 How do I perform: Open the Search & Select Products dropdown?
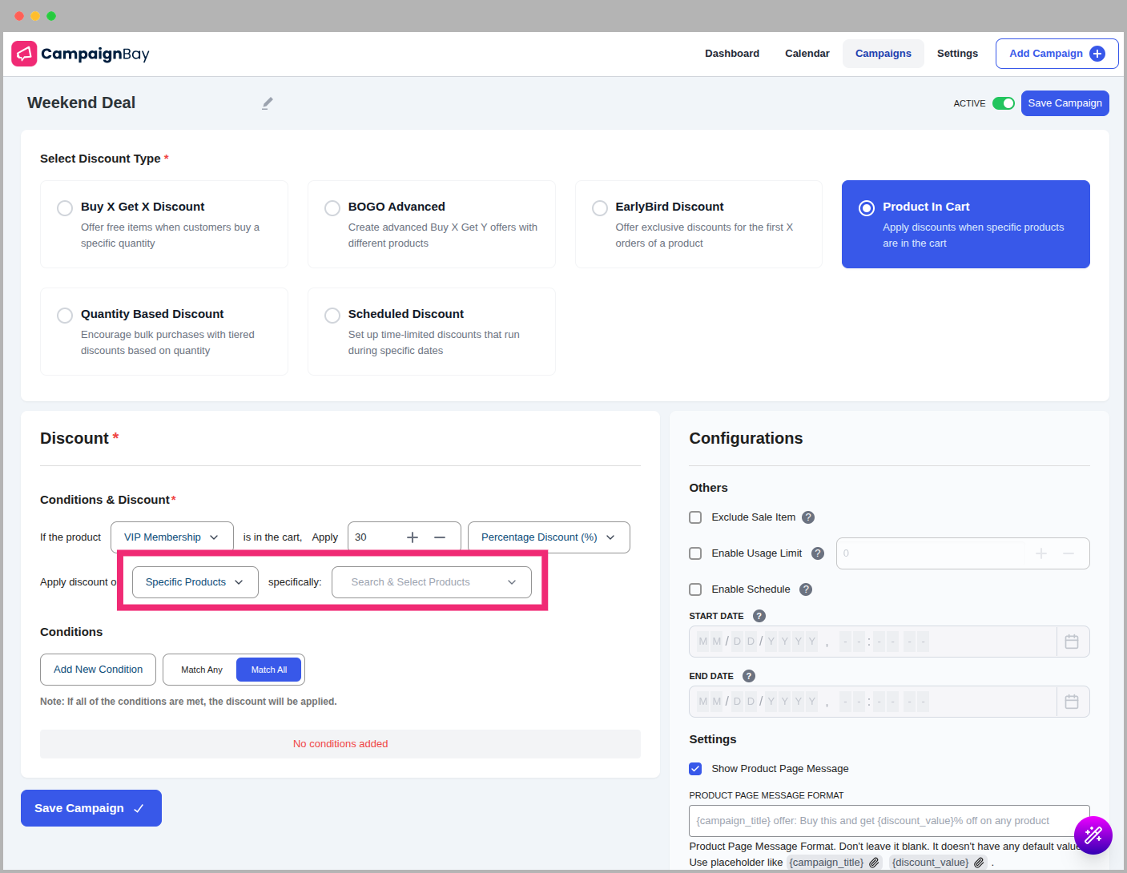coord(432,582)
